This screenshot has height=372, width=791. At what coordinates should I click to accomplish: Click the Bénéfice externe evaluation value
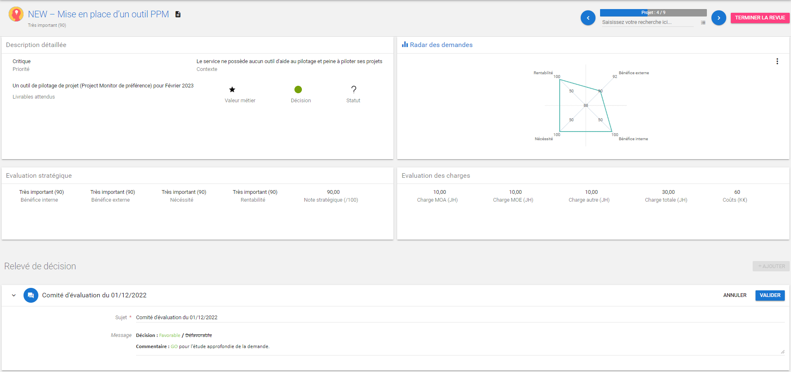113,192
